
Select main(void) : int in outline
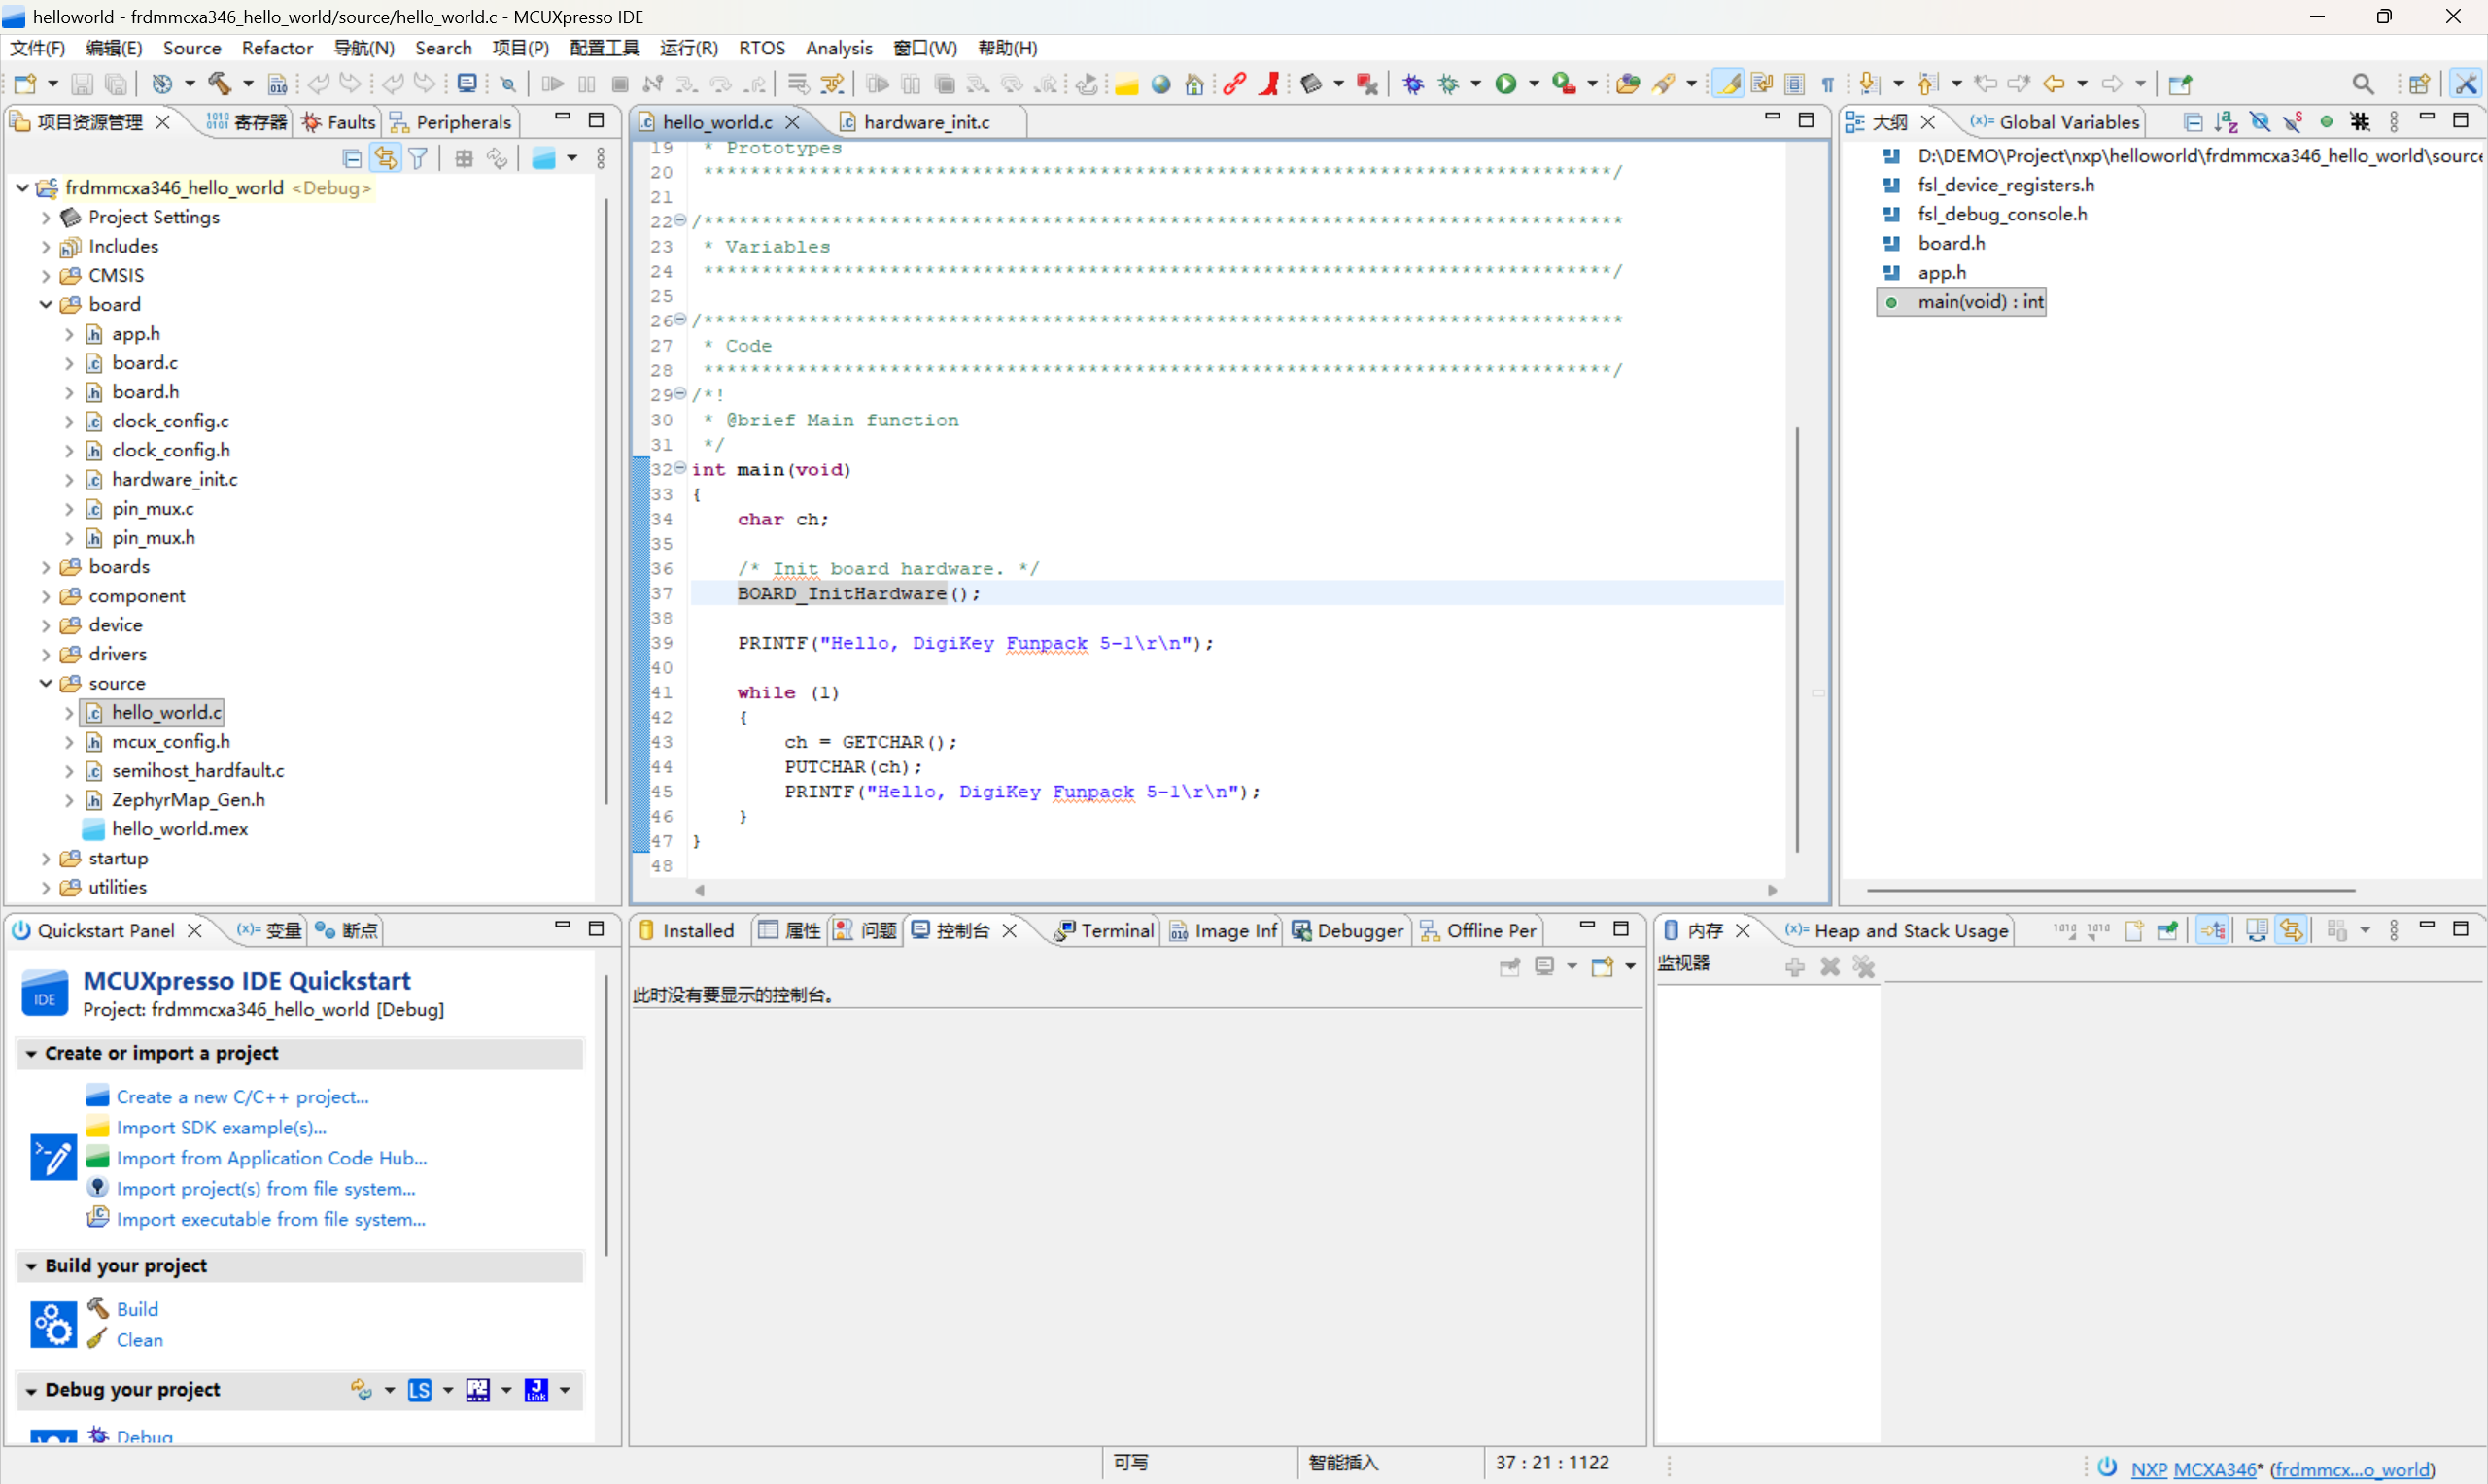click(1979, 301)
